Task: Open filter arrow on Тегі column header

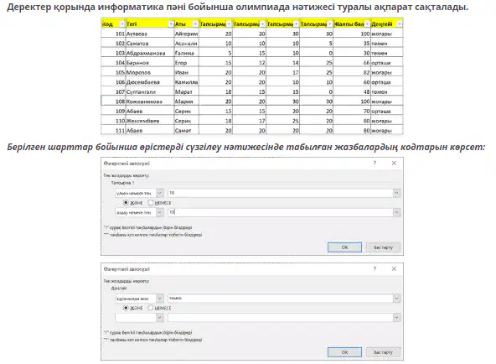Action: (171, 24)
